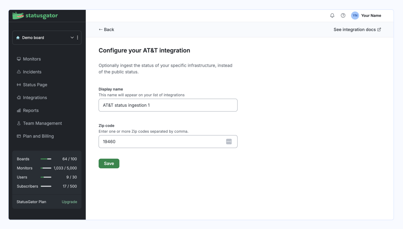
Task: Open the notifications bell
Action: pyautogui.click(x=332, y=15)
